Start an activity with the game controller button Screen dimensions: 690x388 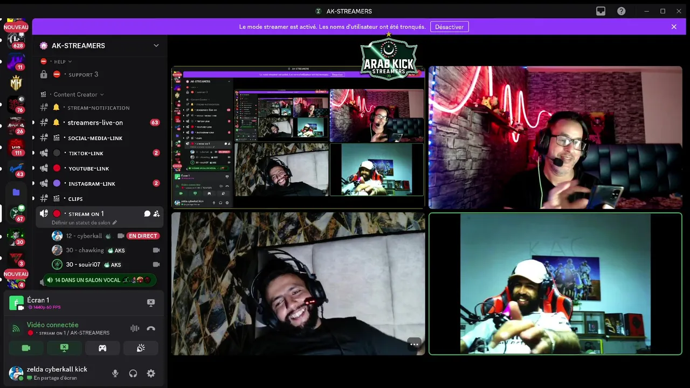102,348
